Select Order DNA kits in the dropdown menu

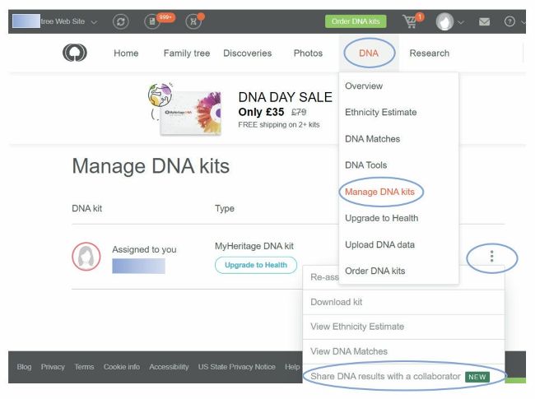click(x=398, y=271)
